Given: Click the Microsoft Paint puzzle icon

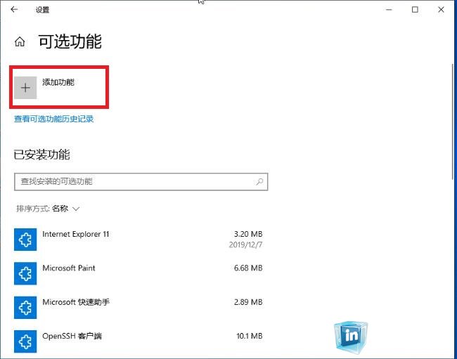Looking at the screenshot, I should point(25,273).
